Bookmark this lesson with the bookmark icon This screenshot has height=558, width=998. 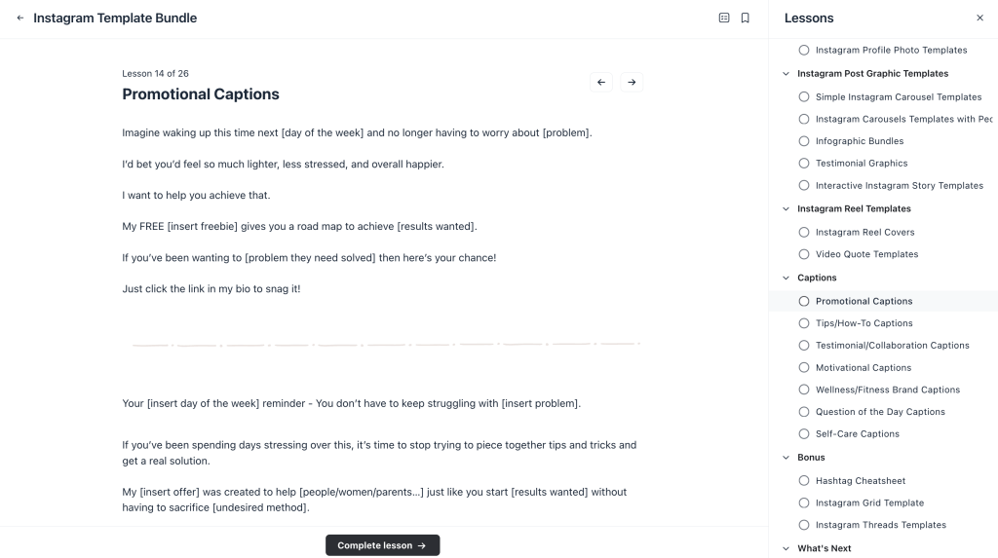coord(745,18)
